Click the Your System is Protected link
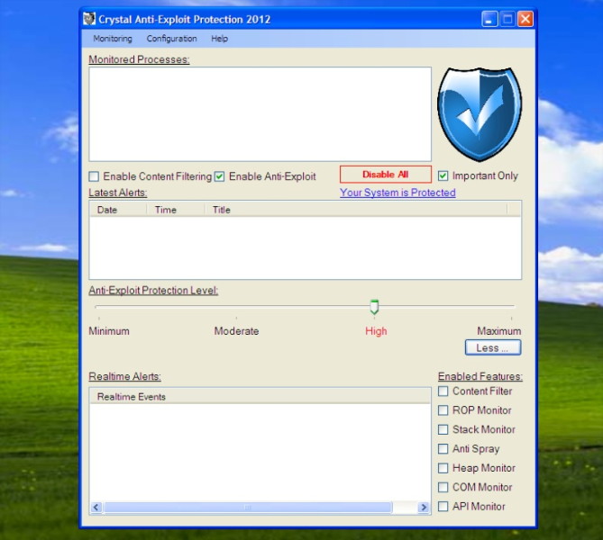 point(397,193)
